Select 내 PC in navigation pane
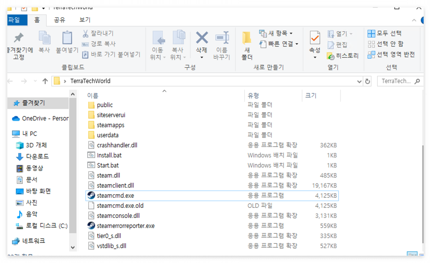This screenshot has width=431, height=263. (x=24, y=134)
